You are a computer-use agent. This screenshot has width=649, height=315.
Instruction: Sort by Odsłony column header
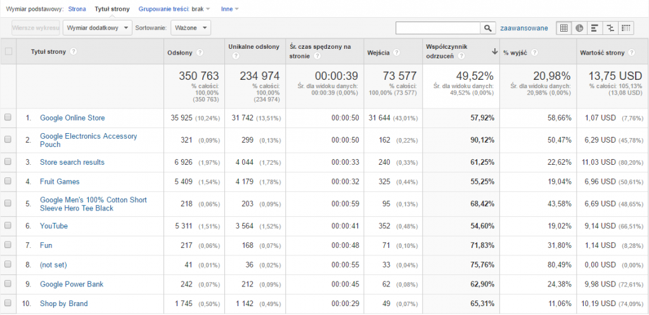179,53
